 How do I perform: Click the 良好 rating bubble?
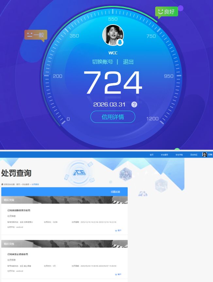point(167,12)
